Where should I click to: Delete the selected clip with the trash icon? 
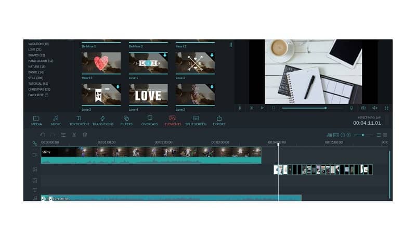pyautogui.click(x=85, y=135)
